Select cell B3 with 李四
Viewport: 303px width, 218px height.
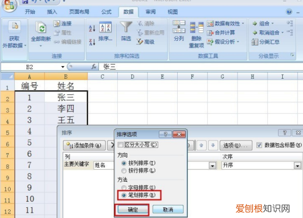point(66,108)
